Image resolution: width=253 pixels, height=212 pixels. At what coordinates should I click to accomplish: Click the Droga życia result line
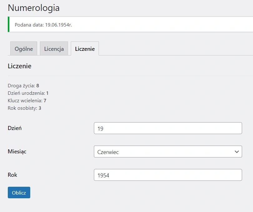[x=23, y=86]
